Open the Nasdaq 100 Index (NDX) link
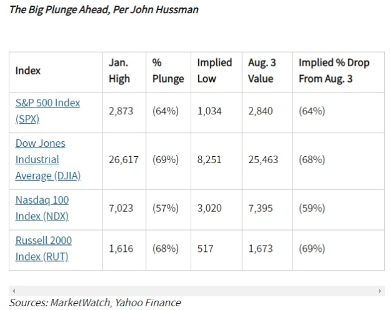Image resolution: width=390 pixels, height=310 pixels. click(42, 208)
